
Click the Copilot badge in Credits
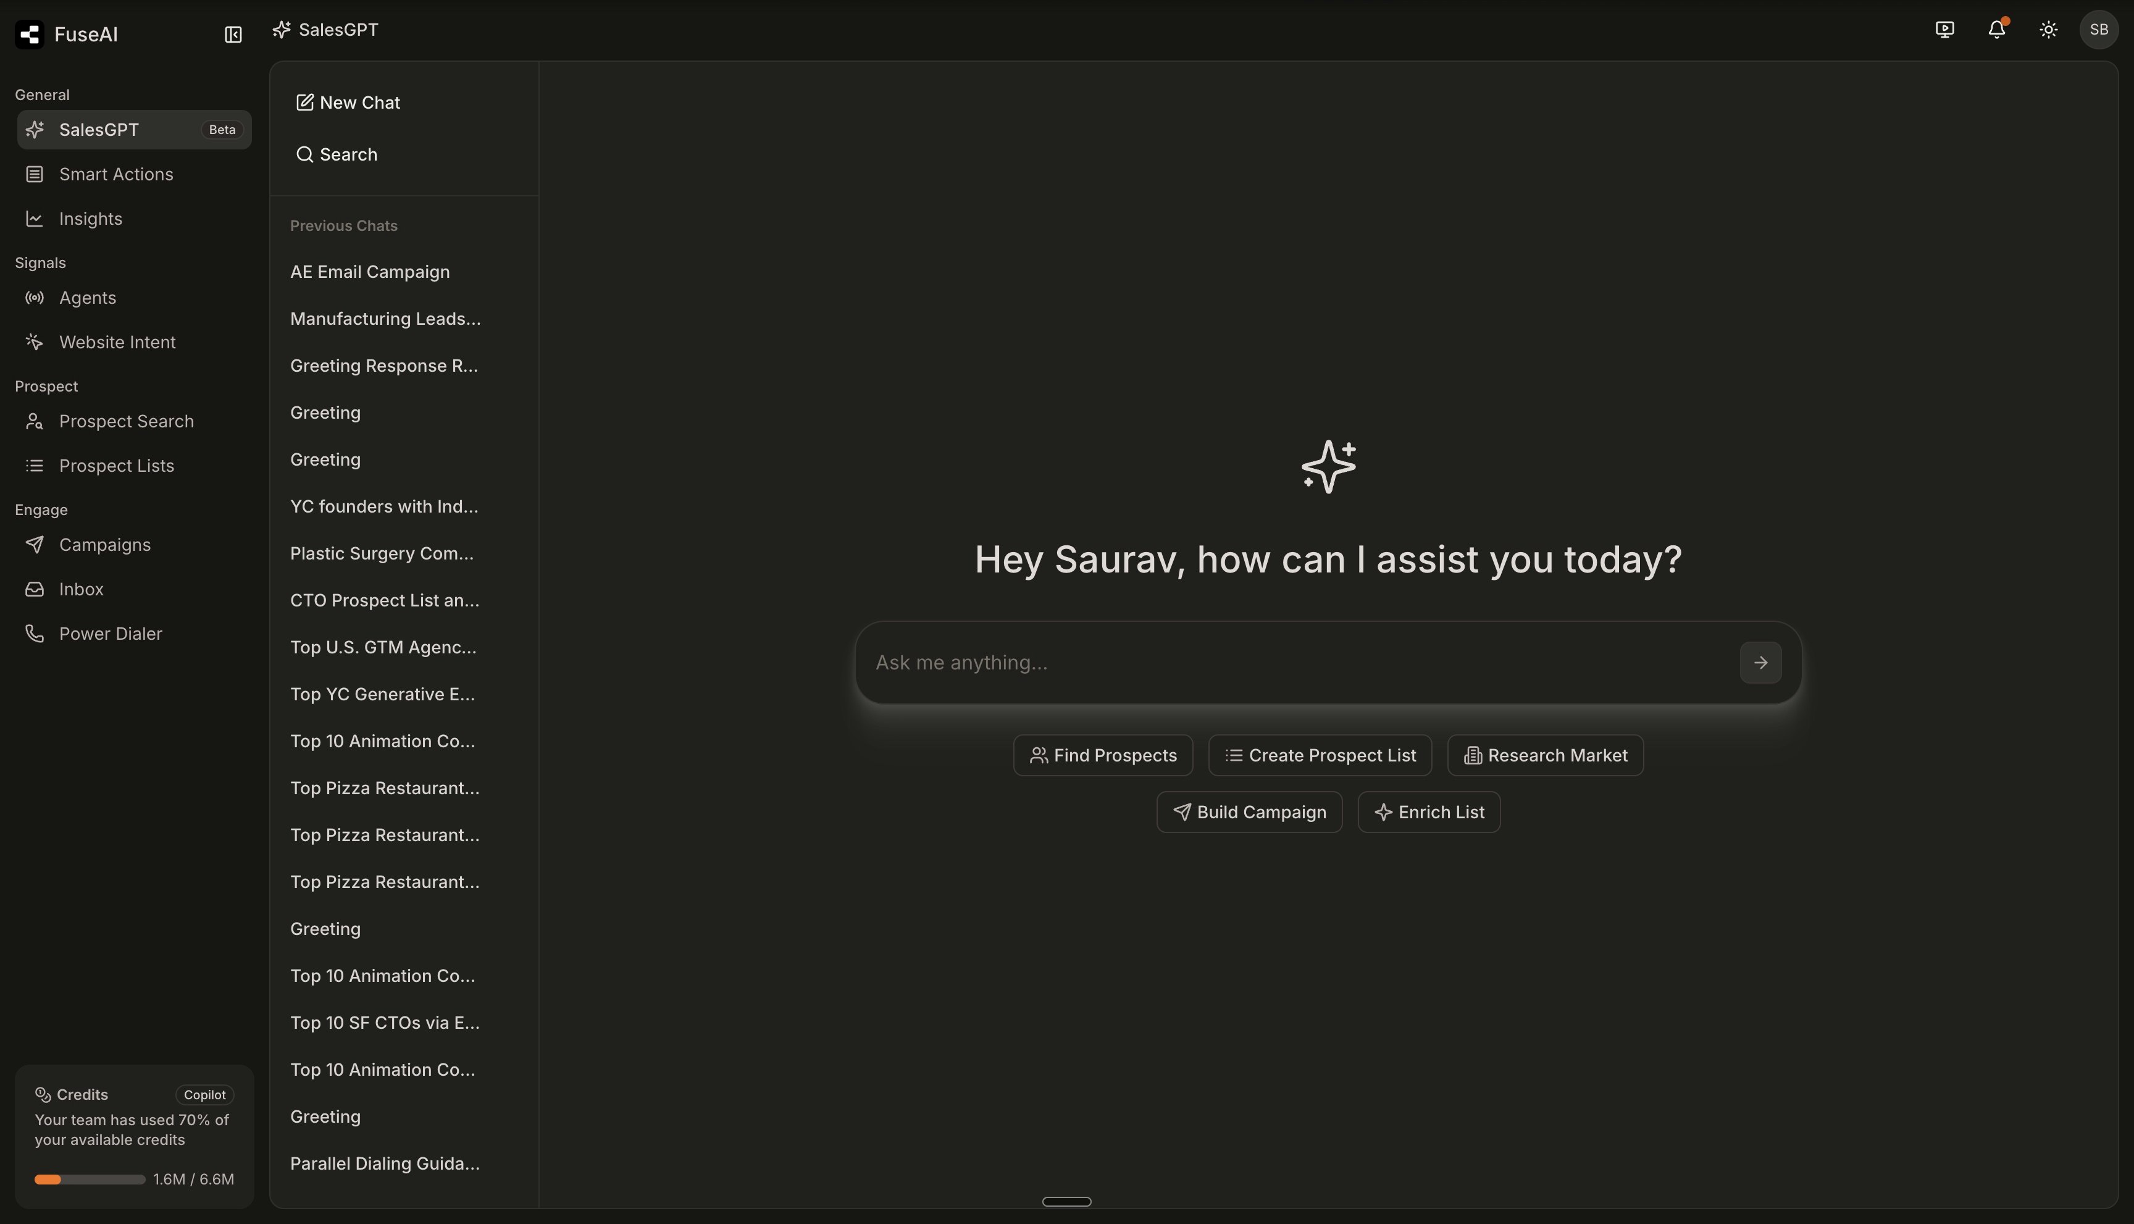coord(204,1094)
